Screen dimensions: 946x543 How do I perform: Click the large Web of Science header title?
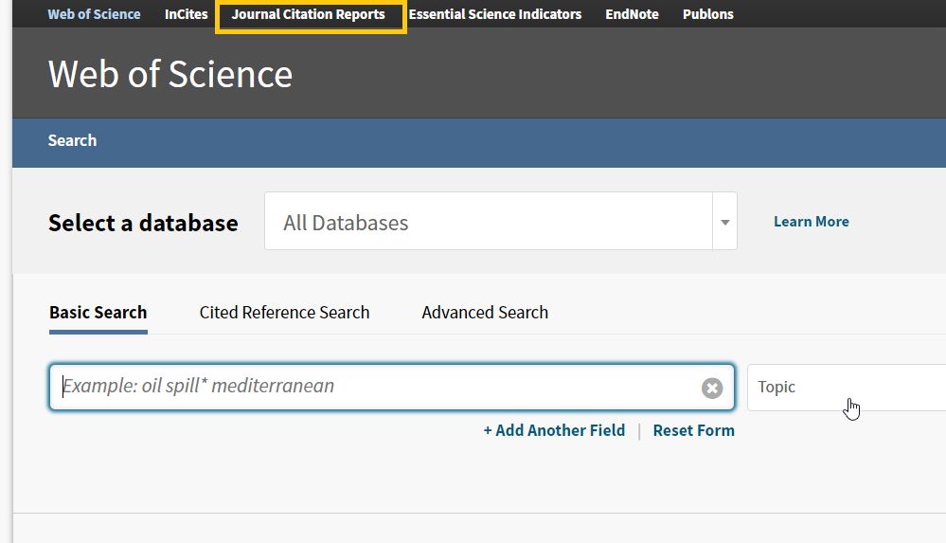(170, 74)
